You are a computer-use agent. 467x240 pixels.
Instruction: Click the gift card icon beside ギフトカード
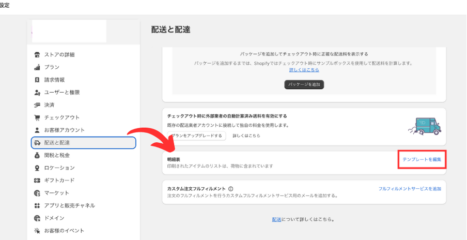click(37, 181)
